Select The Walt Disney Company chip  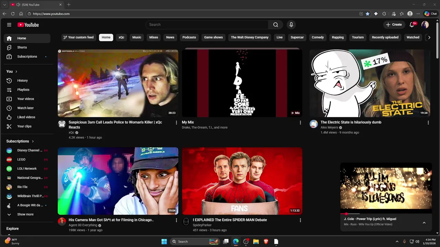pos(250,37)
